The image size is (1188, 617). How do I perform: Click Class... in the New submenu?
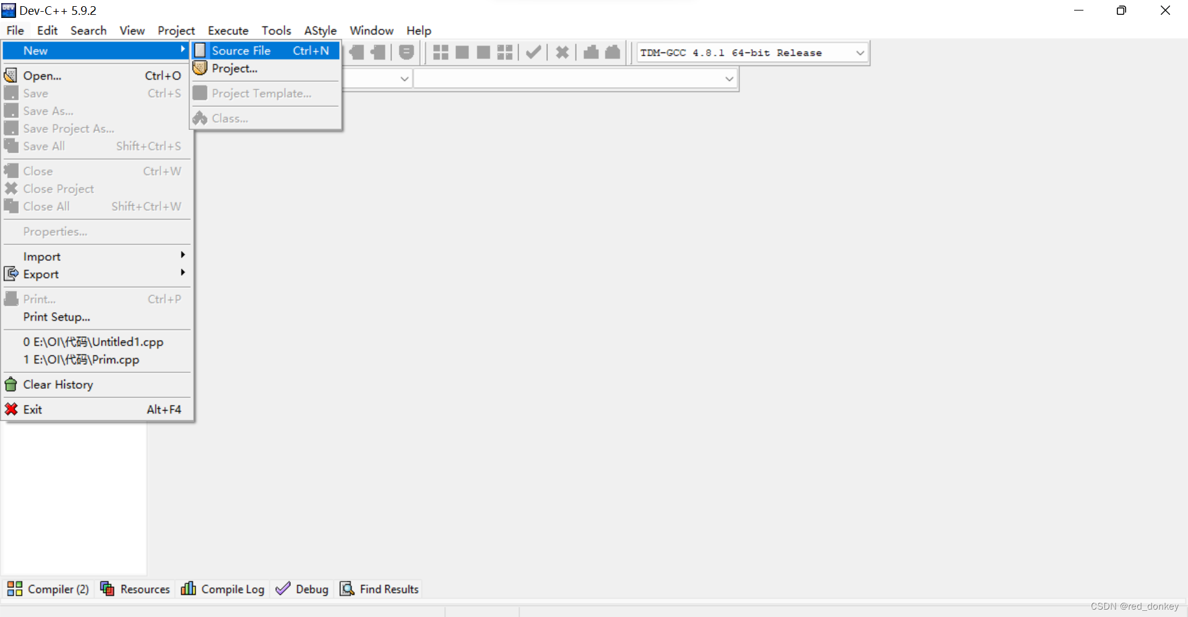tap(265, 118)
